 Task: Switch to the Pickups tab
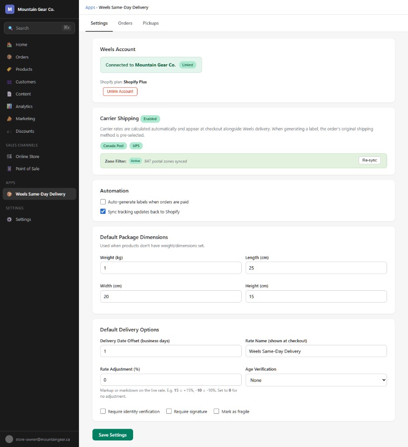[x=151, y=23]
